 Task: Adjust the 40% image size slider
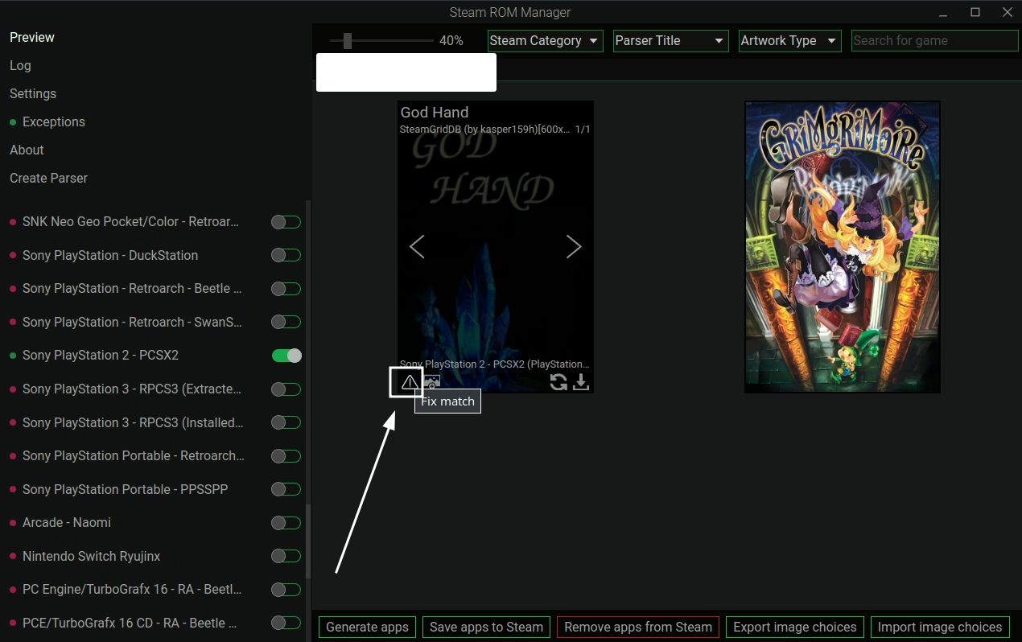[347, 40]
